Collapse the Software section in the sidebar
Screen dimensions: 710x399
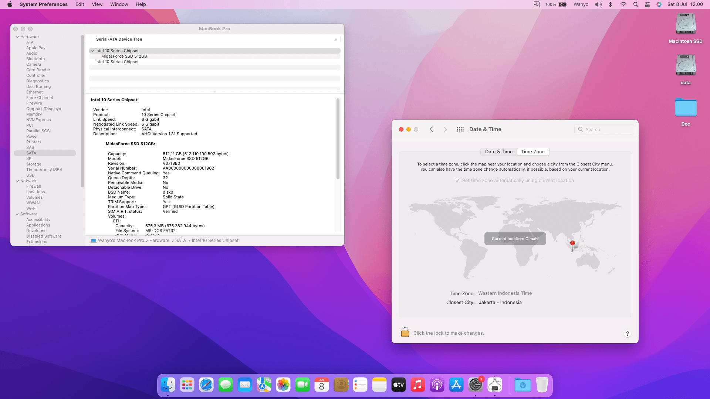(x=17, y=214)
